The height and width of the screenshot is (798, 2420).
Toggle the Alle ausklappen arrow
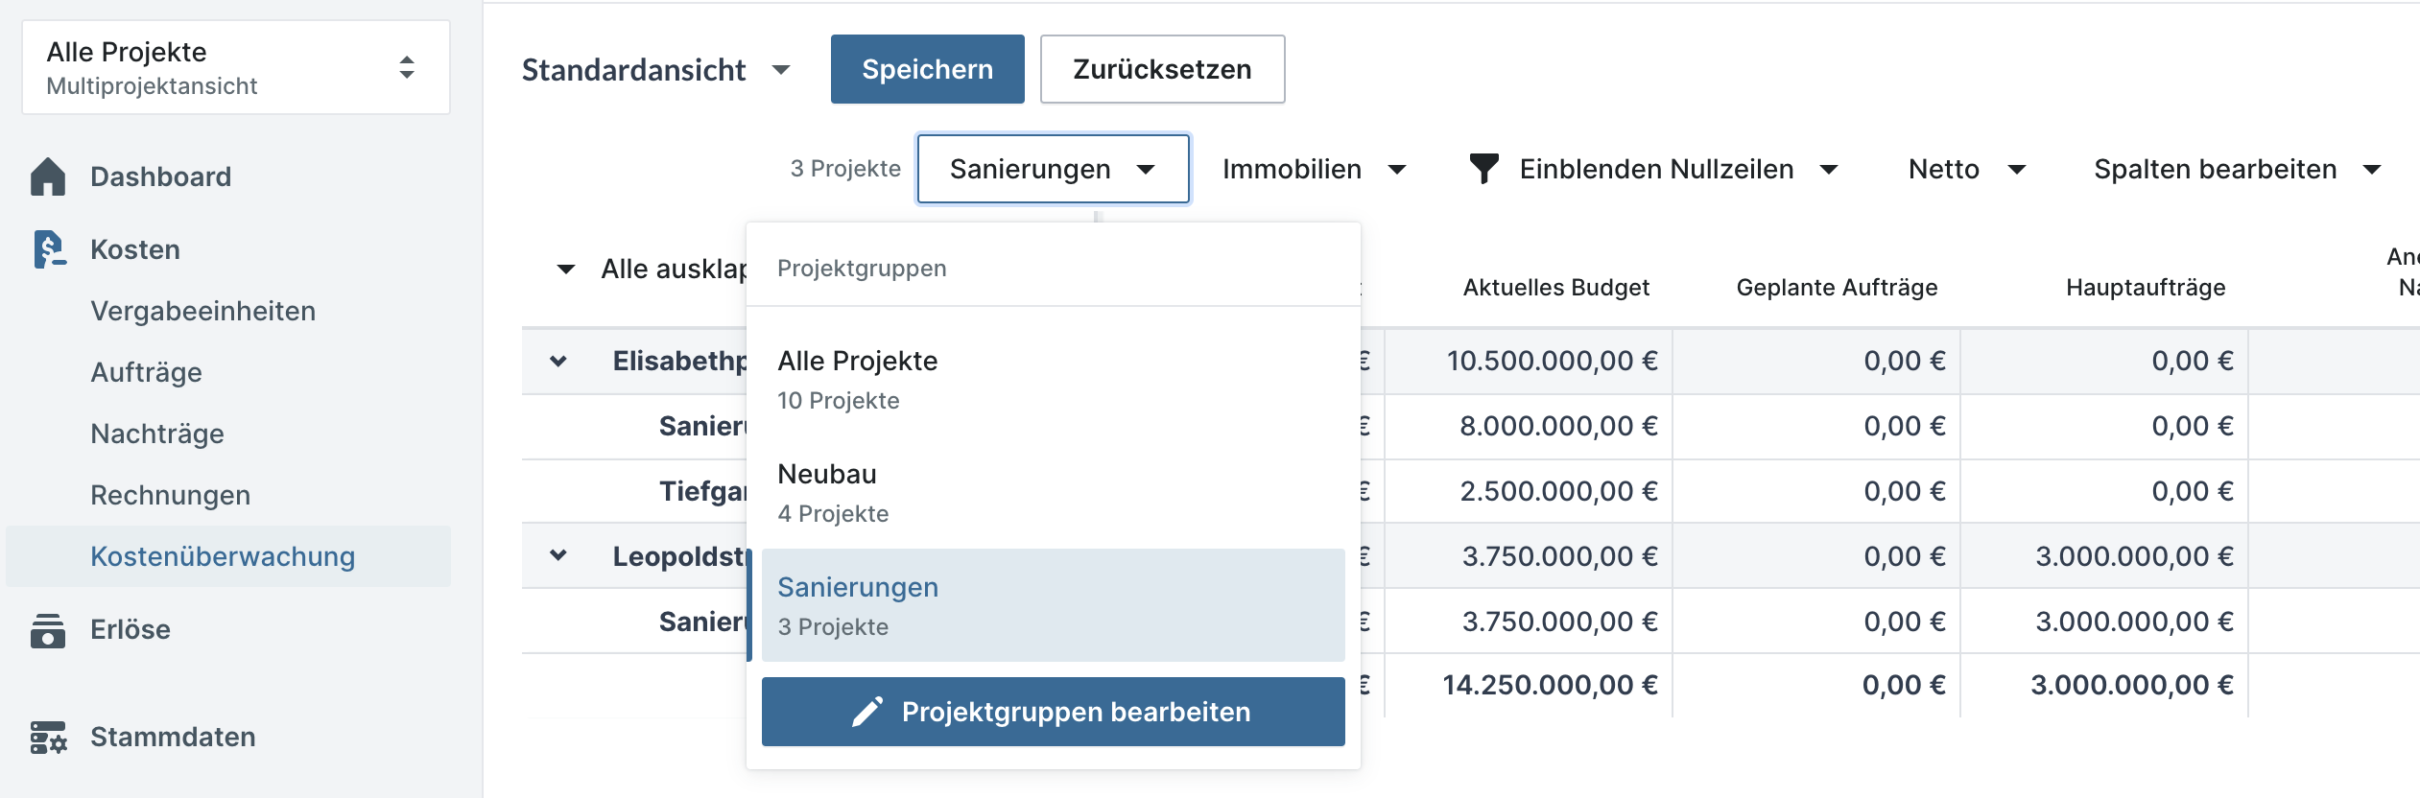[x=566, y=270]
